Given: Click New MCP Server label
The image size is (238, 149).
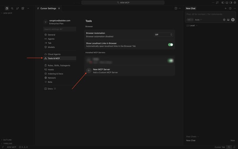Looking at the screenshot, I should [x=102, y=69].
